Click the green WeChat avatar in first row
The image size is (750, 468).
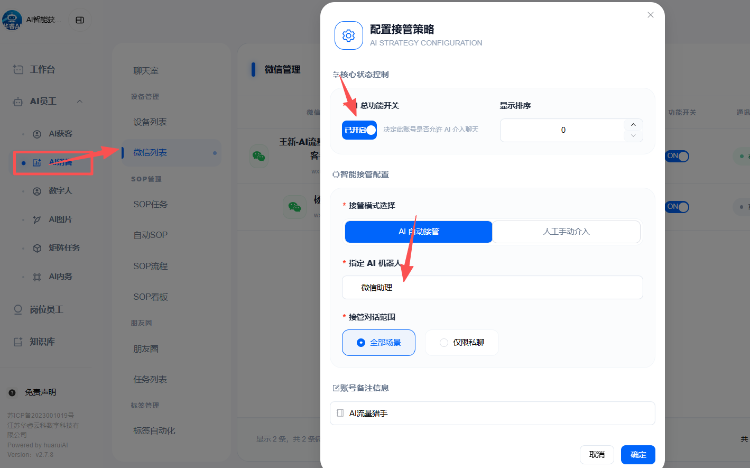tap(258, 156)
